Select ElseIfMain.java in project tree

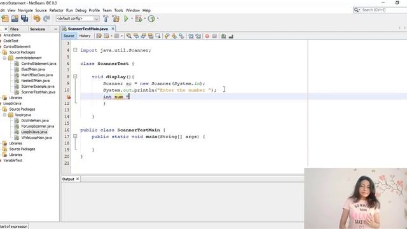tap(33, 69)
